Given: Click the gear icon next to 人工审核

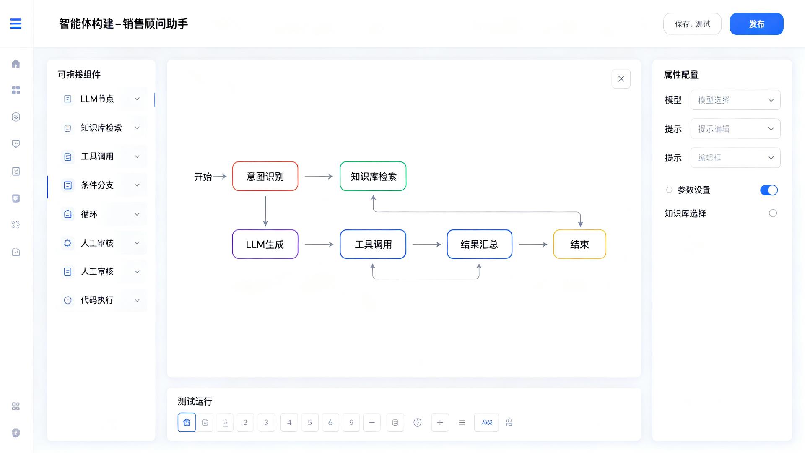Looking at the screenshot, I should (68, 243).
